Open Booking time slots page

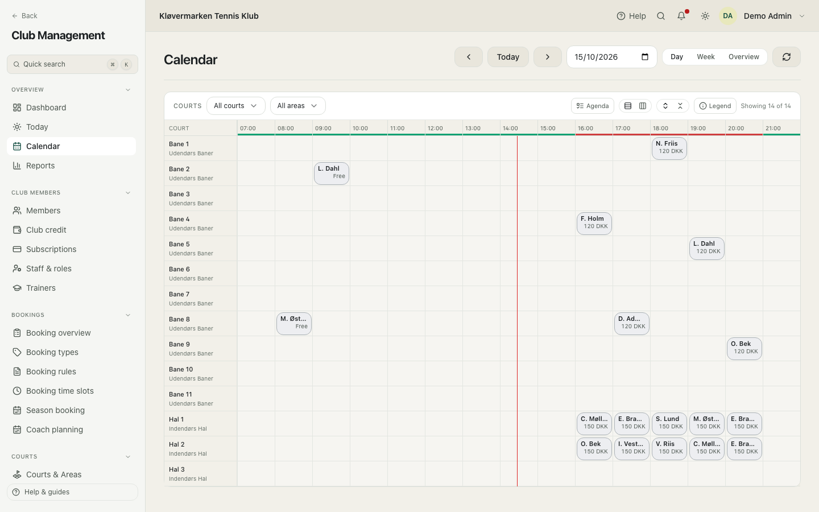click(71, 391)
